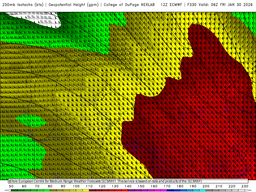Click the legend value "150"
Screen dimensions: 256x192
pyautogui.click(x=141, y=186)
